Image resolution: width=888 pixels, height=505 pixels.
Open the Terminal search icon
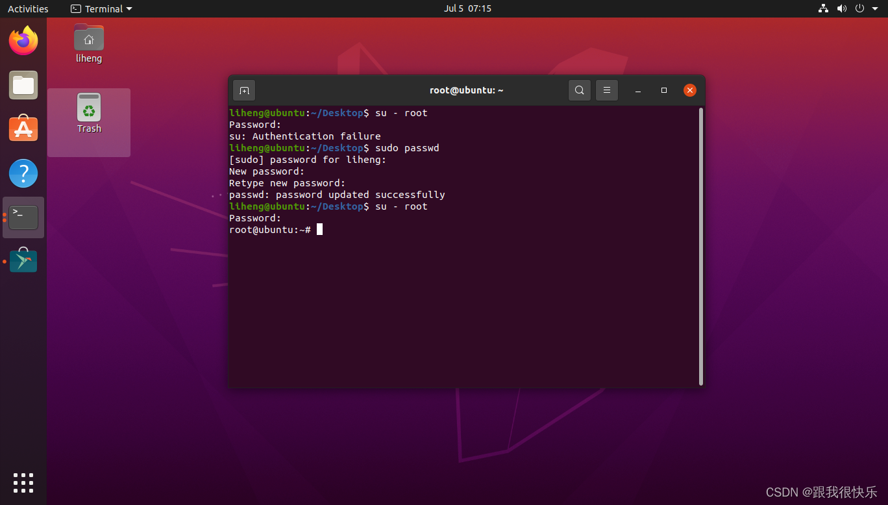(579, 90)
